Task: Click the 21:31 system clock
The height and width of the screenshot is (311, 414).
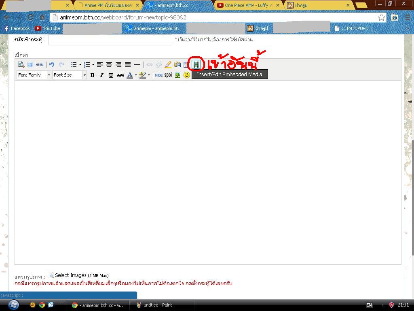Action: point(403,305)
